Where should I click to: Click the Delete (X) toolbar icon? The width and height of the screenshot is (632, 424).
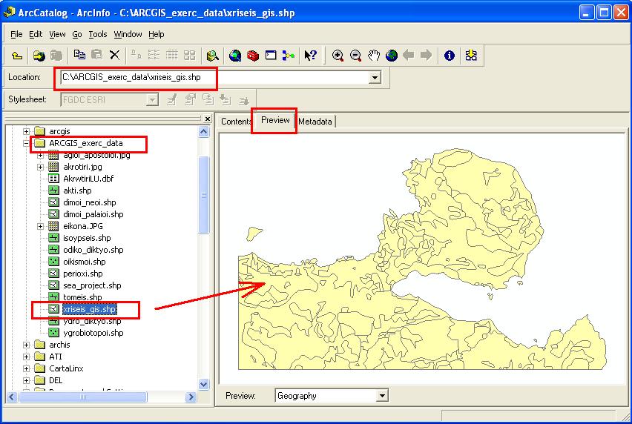pyautogui.click(x=115, y=55)
